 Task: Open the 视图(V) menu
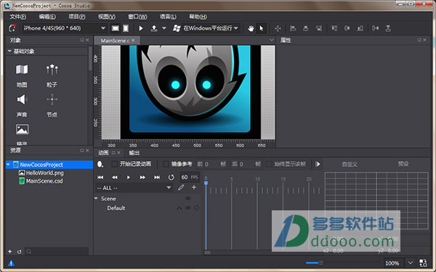point(107,17)
